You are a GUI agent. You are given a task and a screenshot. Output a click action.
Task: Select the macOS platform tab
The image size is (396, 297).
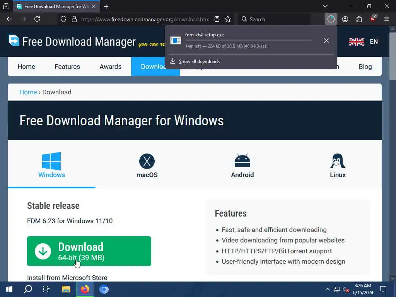pyautogui.click(x=147, y=166)
